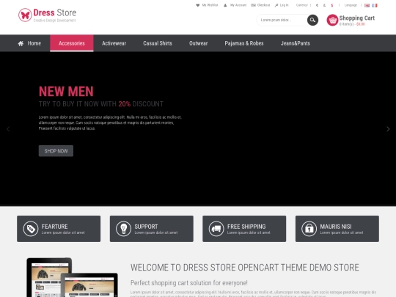This screenshot has height=297, width=396.
Task: Open the pink shopping cart basket icon
Action: (x=332, y=20)
